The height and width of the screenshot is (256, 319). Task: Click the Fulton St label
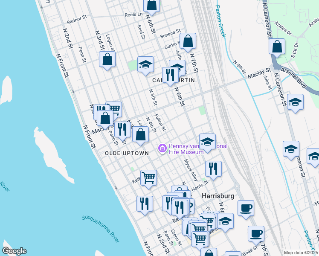[160, 122]
